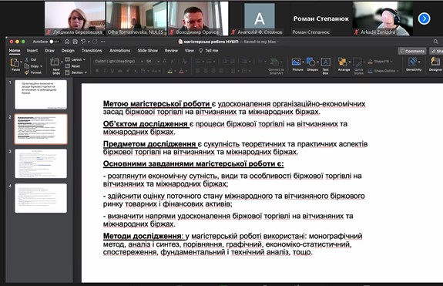Open the Transitions tab
The image size is (443, 286).
point(92,51)
